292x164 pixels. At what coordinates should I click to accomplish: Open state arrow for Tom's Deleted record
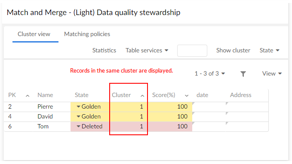click(78, 127)
